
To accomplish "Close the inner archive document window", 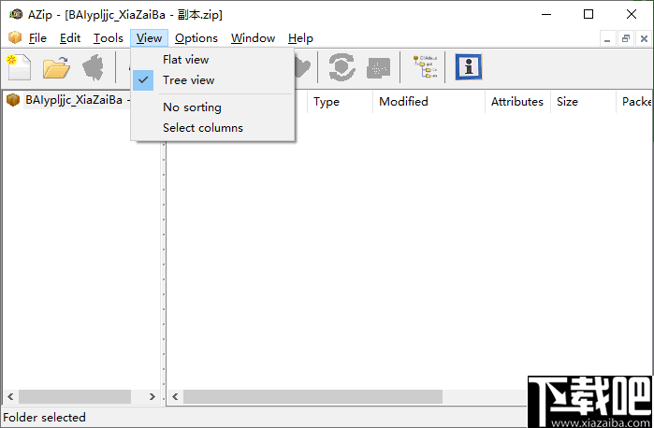I will [644, 38].
